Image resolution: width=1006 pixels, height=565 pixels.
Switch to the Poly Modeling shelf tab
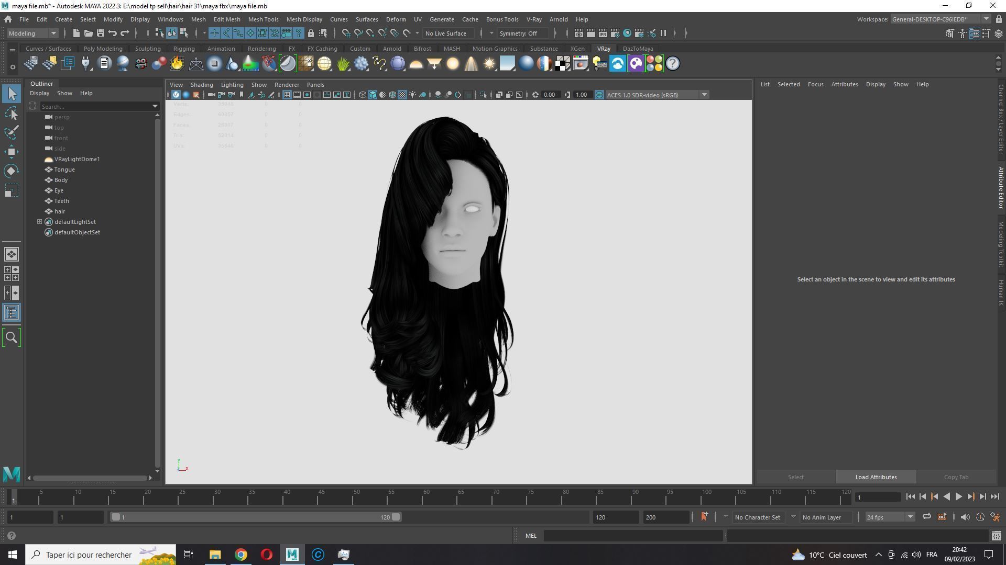pos(103,49)
